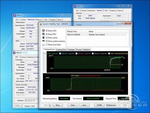
Task: Toggle WDC WD1002FAEX disk graph checkbox
Action: point(109,53)
